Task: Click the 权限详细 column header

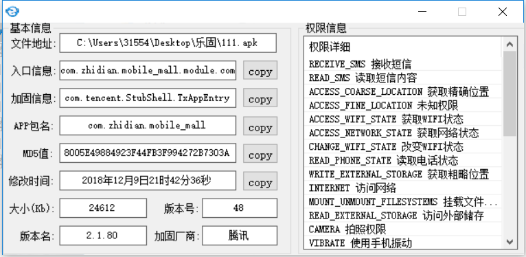Action: [402, 47]
